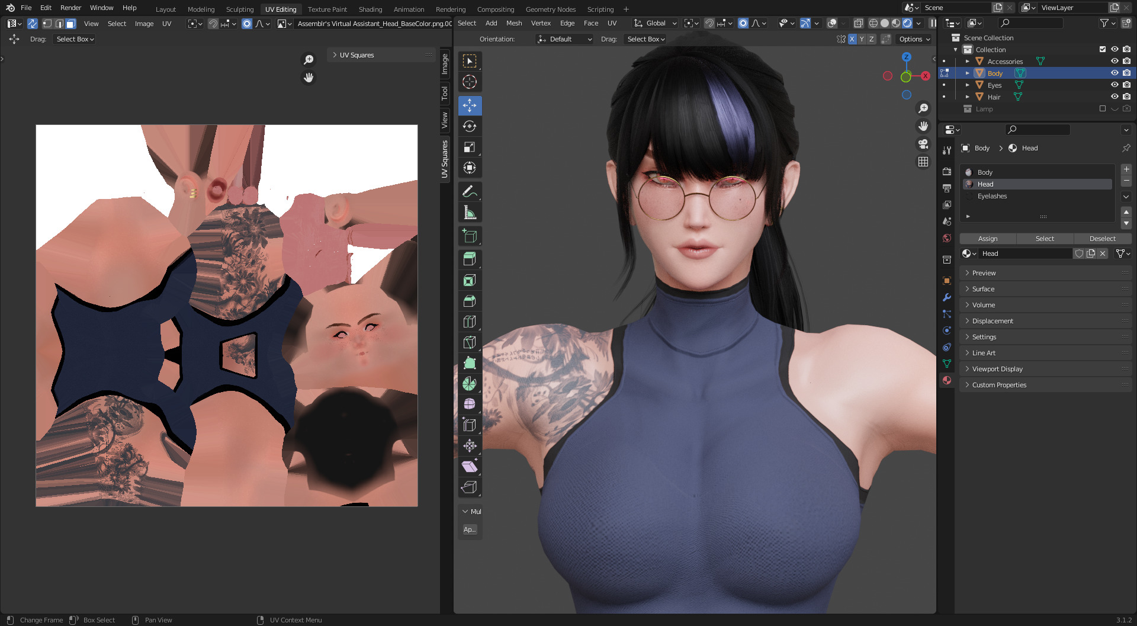Select the Move tool in 3D viewport toolbar
1137x626 pixels.
(470, 105)
